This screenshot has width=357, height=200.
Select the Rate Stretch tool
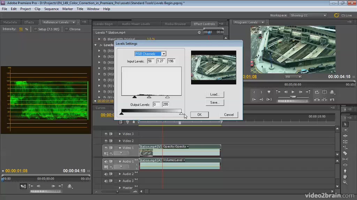[x=345, y=147]
